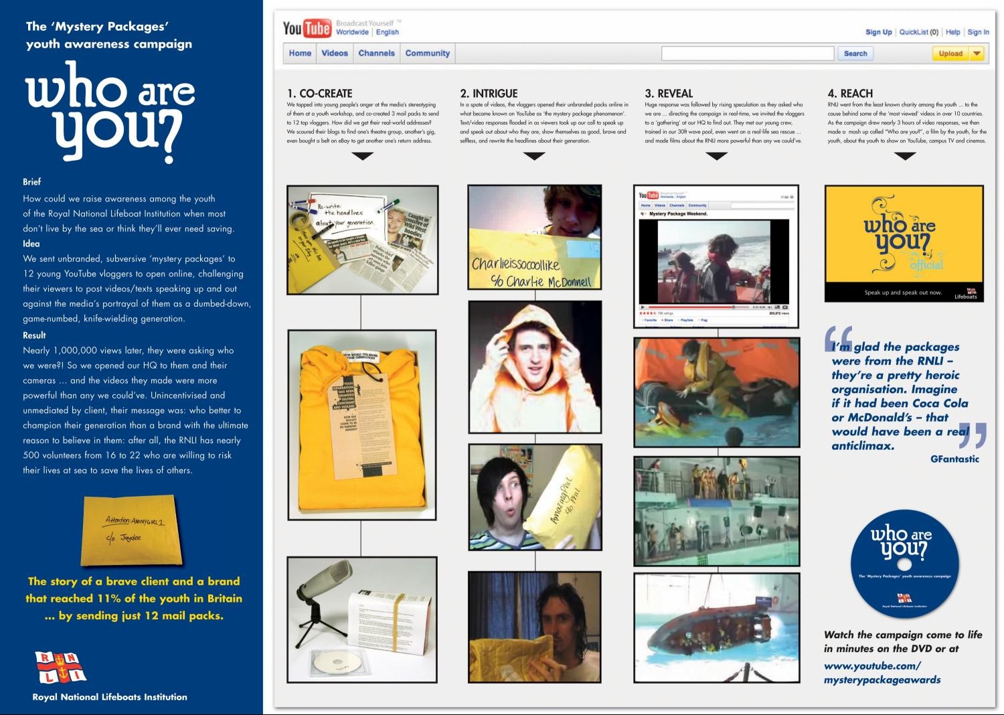The image size is (1004, 715).
Task: Open the wave pool rescue thumbnail
Action: coord(716,392)
